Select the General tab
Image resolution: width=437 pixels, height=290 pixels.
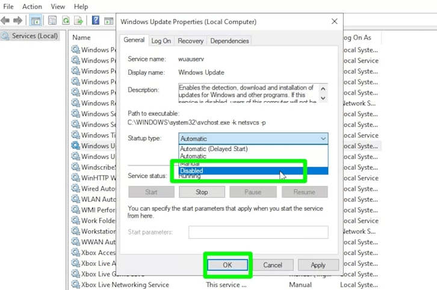tap(134, 40)
